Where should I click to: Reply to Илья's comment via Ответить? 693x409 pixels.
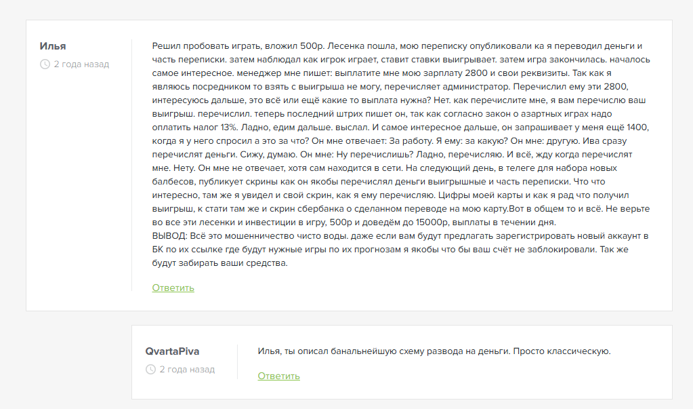pyautogui.click(x=173, y=288)
